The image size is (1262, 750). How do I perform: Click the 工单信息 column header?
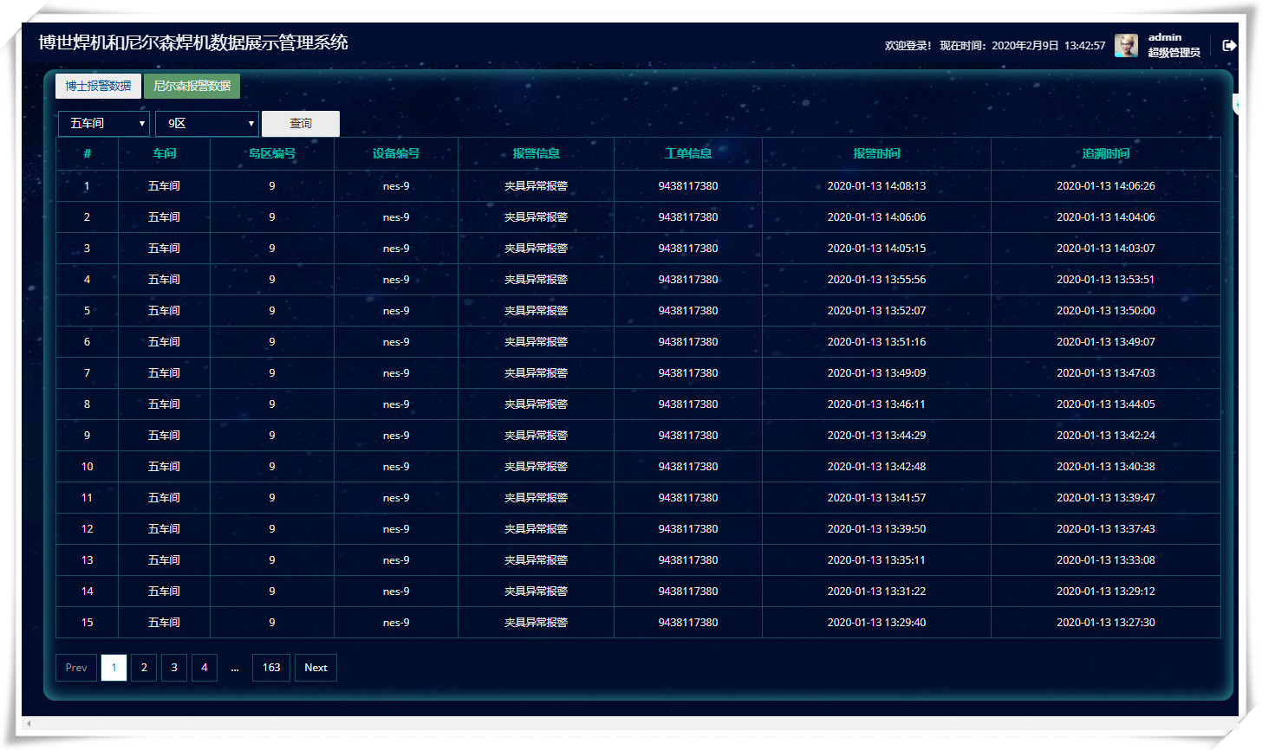tap(688, 154)
